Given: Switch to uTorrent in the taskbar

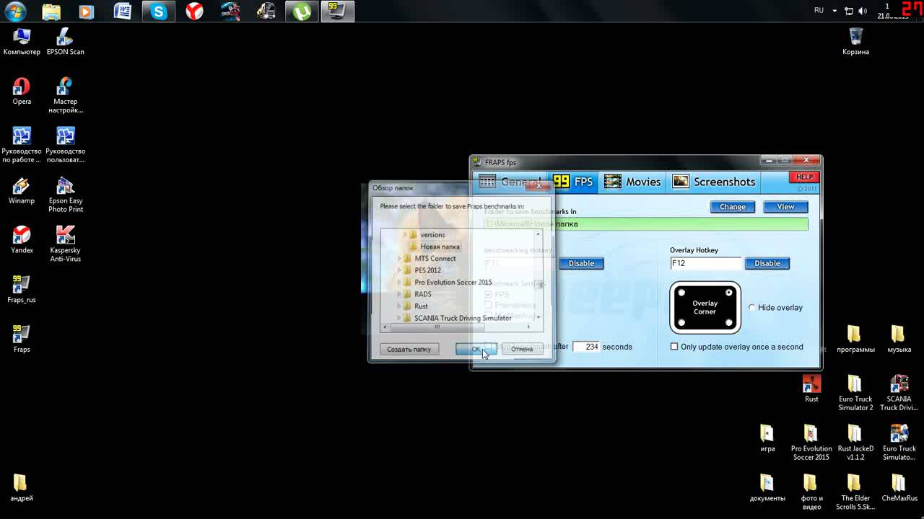Looking at the screenshot, I should point(302,12).
